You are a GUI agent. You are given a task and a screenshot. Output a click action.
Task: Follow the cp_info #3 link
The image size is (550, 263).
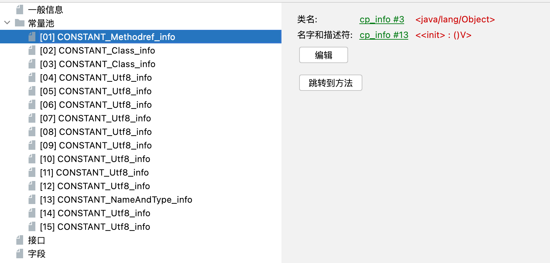(382, 20)
